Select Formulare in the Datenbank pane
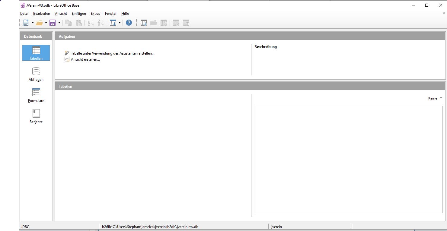The width and height of the screenshot is (447, 231). pyautogui.click(x=36, y=95)
